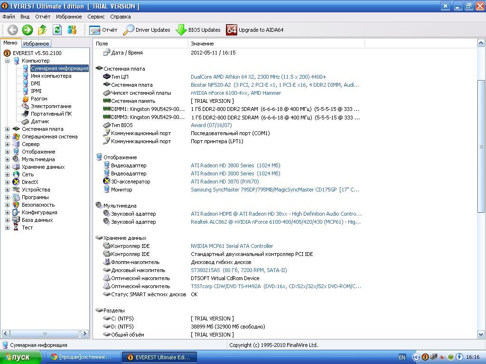Open ATI Radeon HD 3870 (RV670) link
Screen dimensions: 486x364
(224, 182)
